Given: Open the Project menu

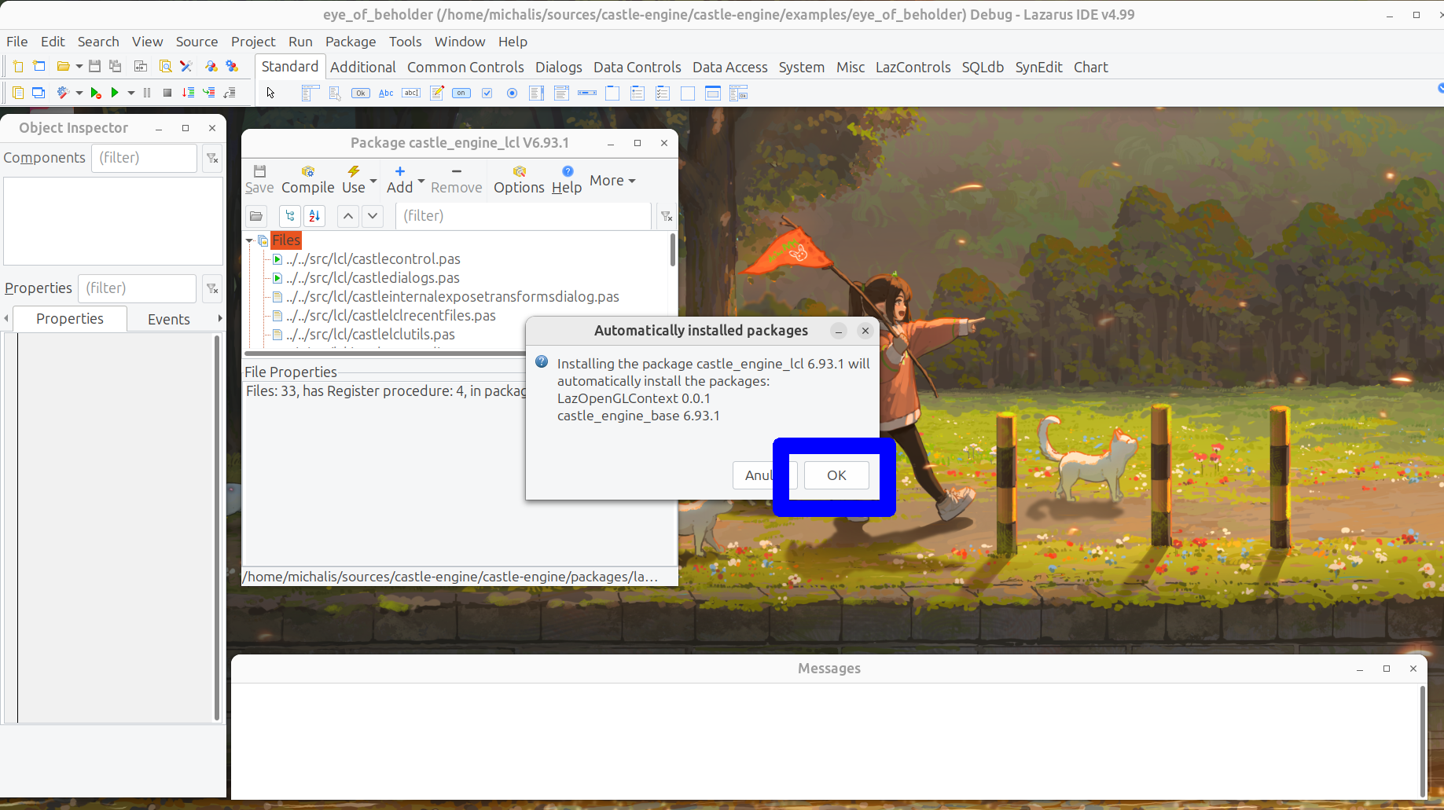Looking at the screenshot, I should tap(253, 42).
